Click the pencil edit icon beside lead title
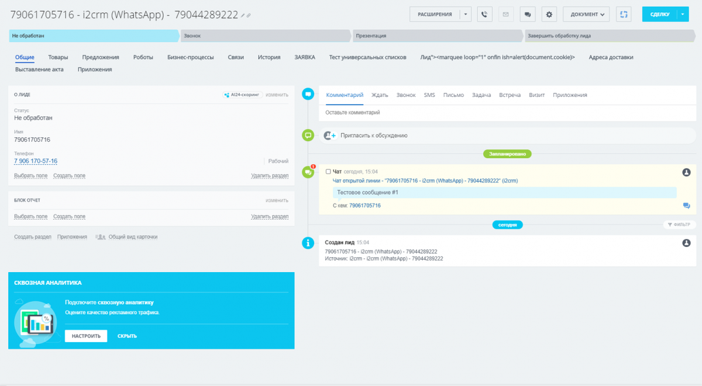The width and height of the screenshot is (702, 386). pos(243,16)
